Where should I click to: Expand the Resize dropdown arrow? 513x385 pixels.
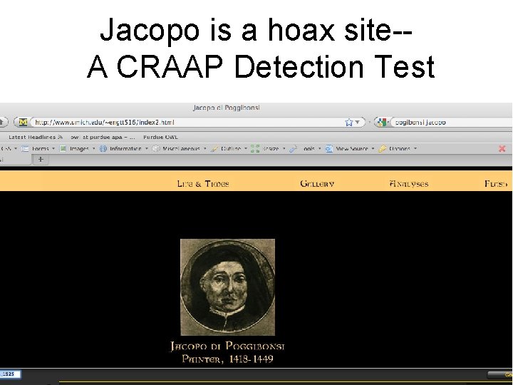coord(284,148)
